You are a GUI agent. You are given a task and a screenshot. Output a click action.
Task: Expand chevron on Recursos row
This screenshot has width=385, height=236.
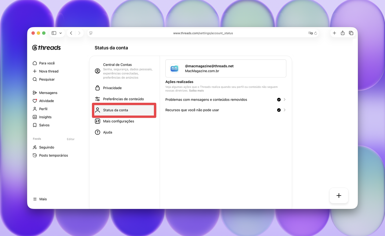click(284, 110)
